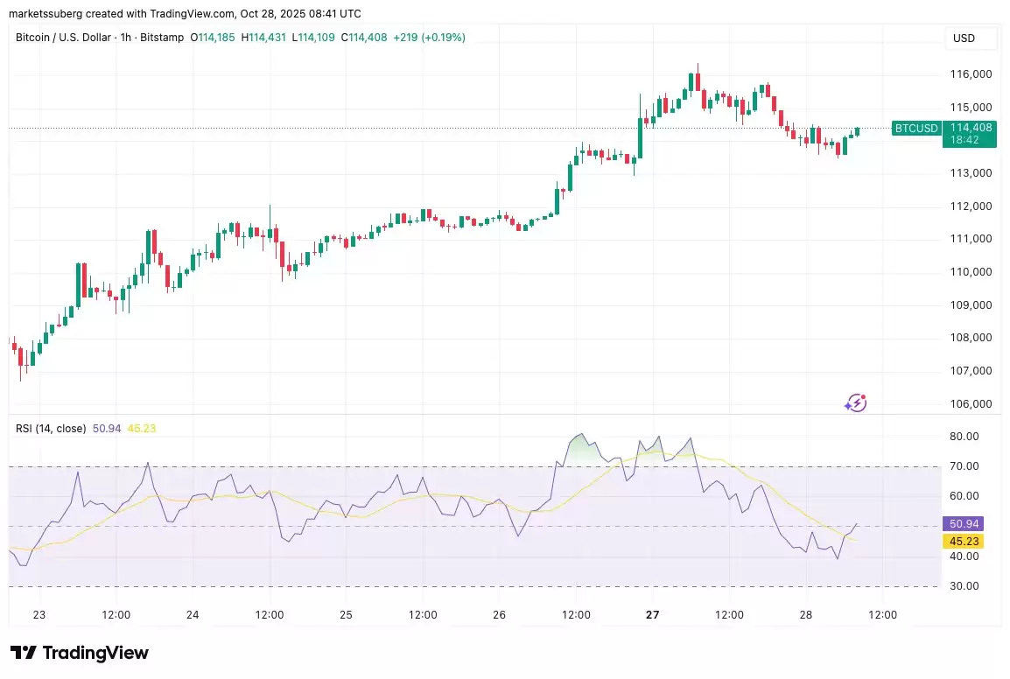
Task: Click the H114,431 high value
Action: click(263, 38)
